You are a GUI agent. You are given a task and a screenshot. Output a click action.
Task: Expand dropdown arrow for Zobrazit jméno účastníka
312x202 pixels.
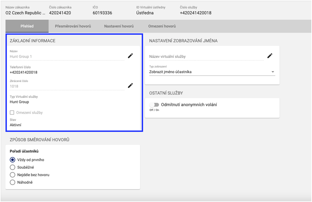click(x=273, y=72)
